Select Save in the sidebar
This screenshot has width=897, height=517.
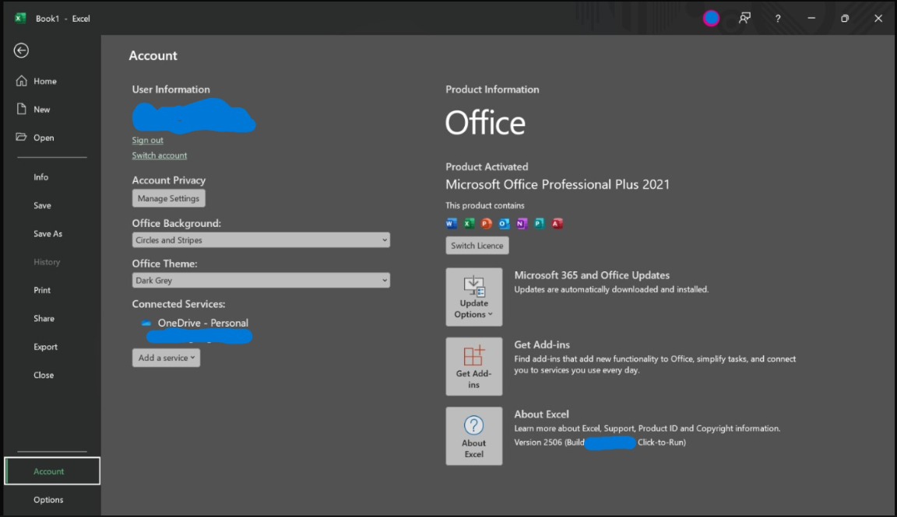pyautogui.click(x=42, y=206)
